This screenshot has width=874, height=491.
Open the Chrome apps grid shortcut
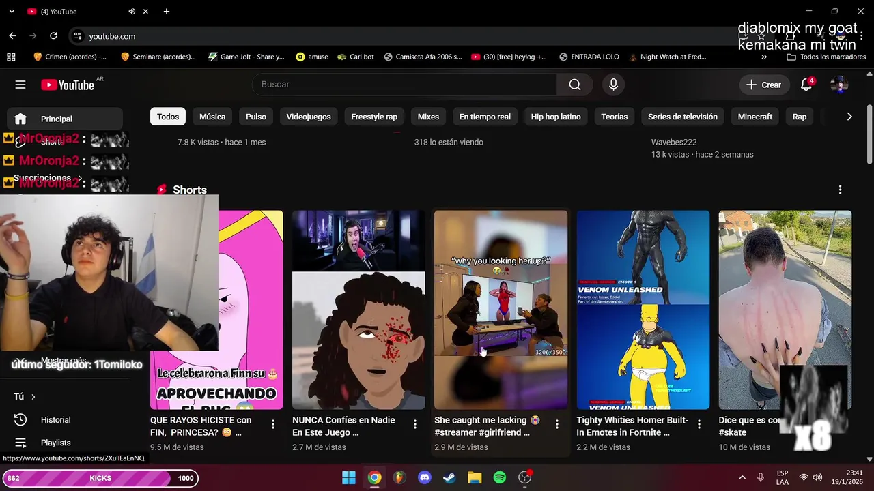(x=11, y=57)
